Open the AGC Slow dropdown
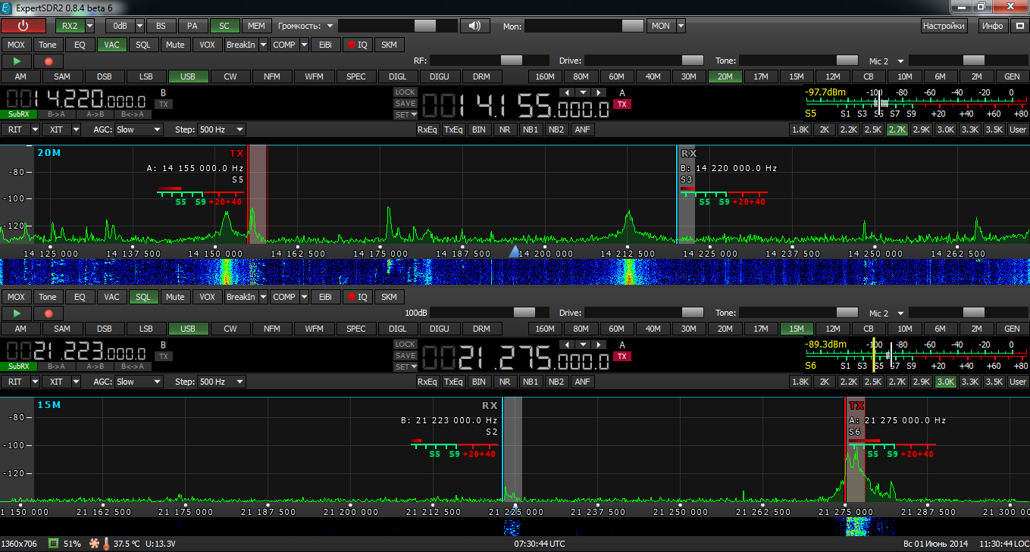 tap(137, 129)
